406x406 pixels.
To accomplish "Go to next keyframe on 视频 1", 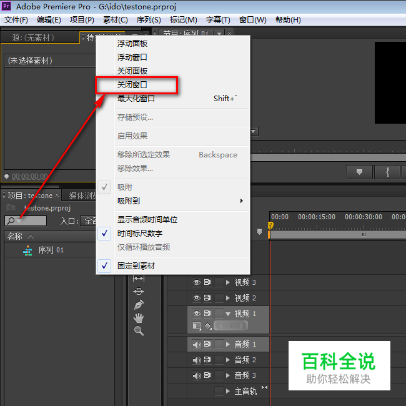I will [x=242, y=325].
